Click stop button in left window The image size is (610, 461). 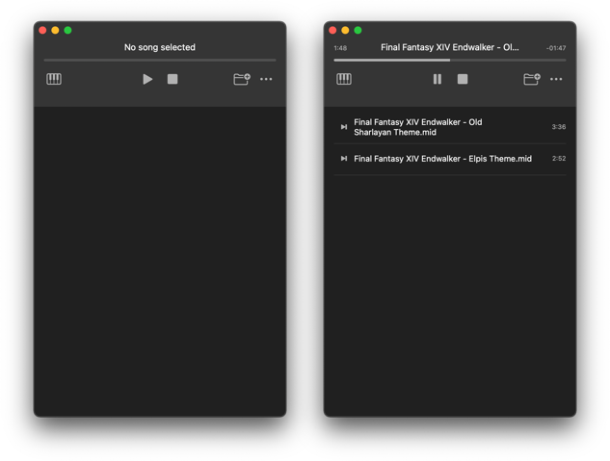(172, 79)
